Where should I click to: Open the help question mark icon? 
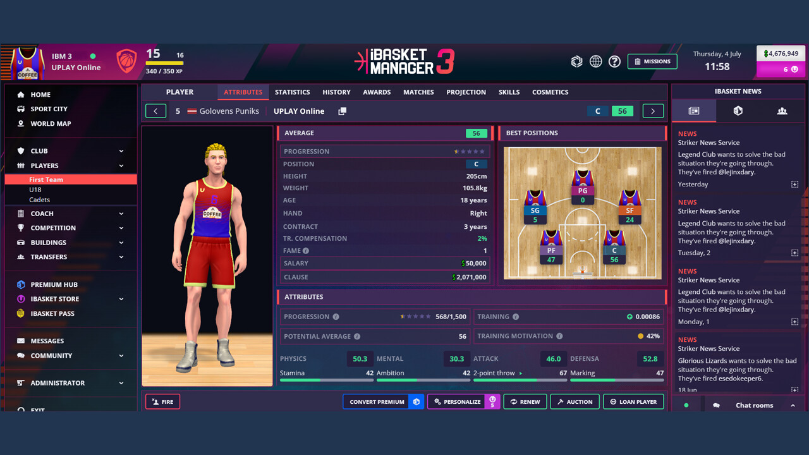coord(614,61)
